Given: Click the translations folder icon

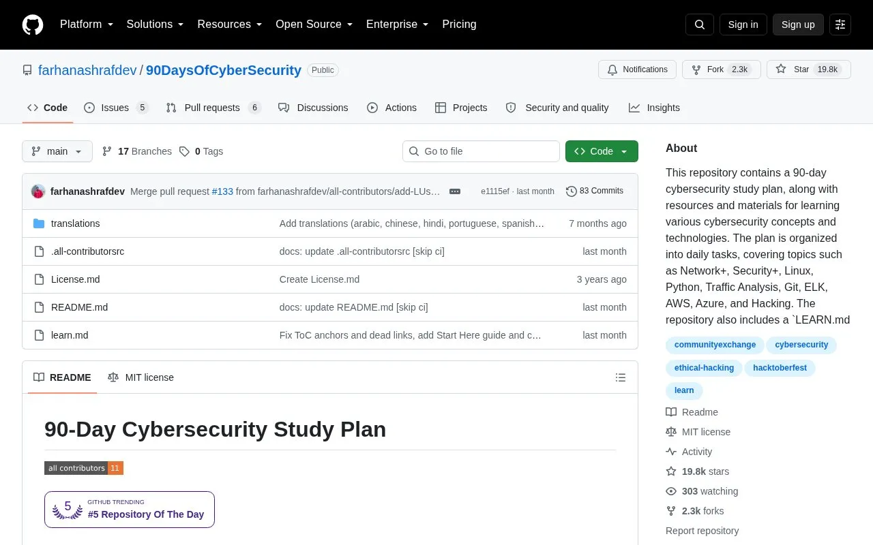Looking at the screenshot, I should [x=39, y=223].
